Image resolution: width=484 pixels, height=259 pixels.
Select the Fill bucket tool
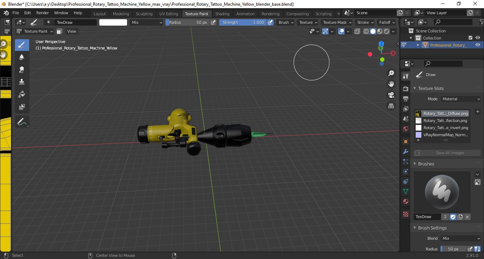(x=22, y=94)
